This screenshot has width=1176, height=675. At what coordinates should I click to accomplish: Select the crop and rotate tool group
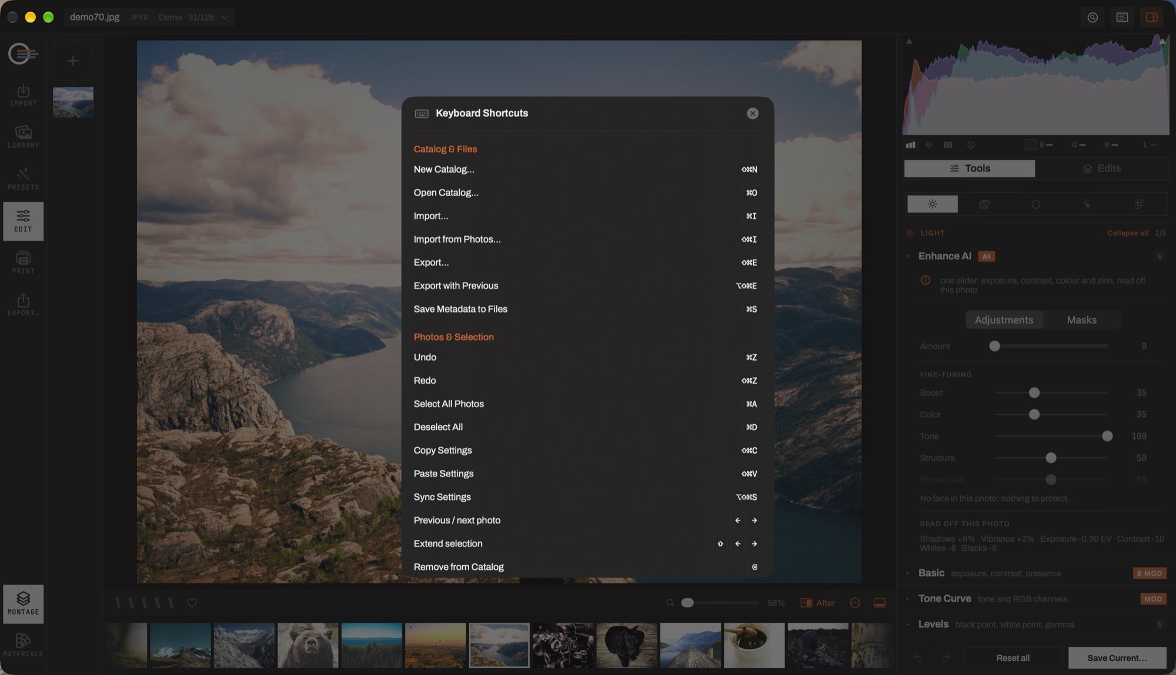pyautogui.click(x=1139, y=204)
